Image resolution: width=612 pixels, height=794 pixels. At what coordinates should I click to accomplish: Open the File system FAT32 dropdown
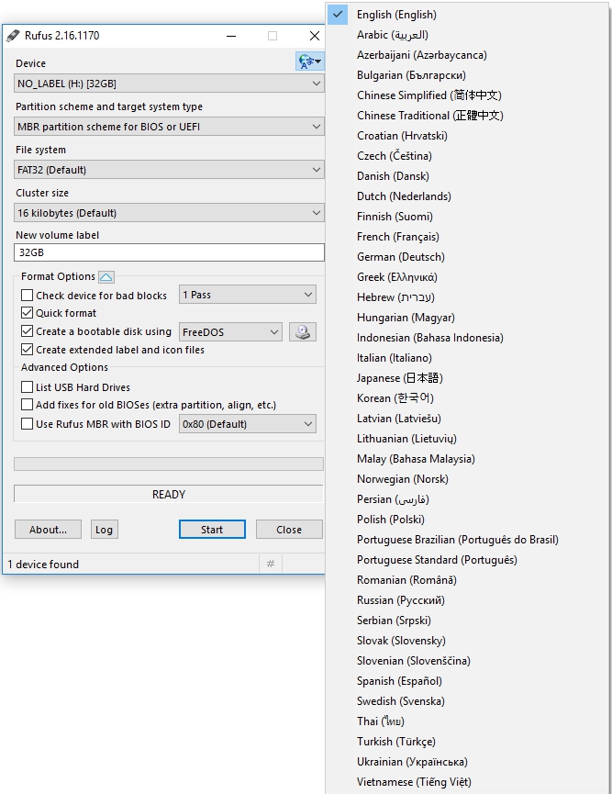tap(169, 170)
